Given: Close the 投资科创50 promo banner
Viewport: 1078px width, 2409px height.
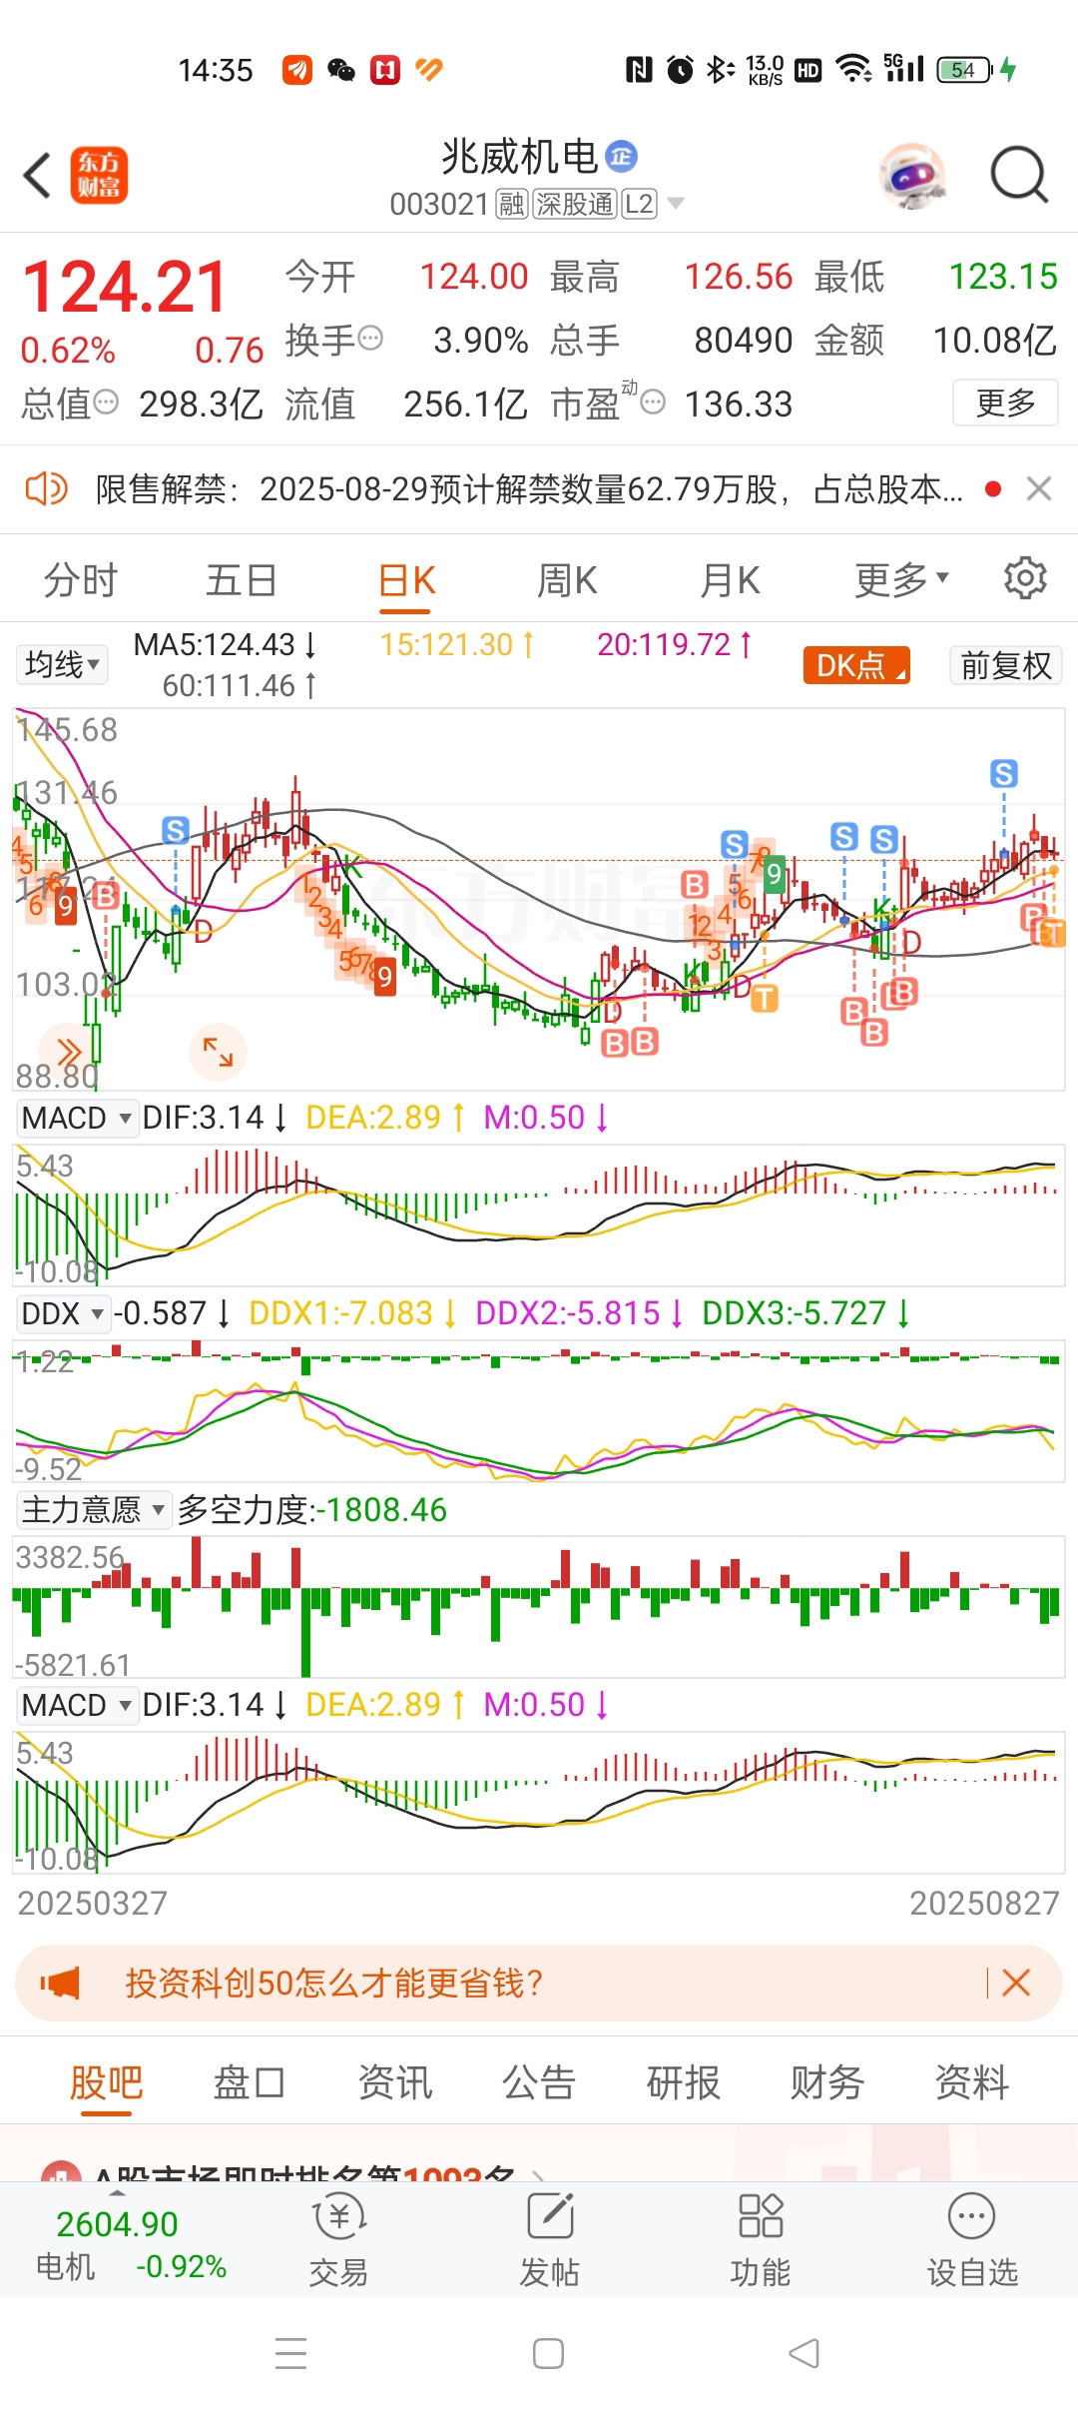Looking at the screenshot, I should (x=1016, y=1983).
